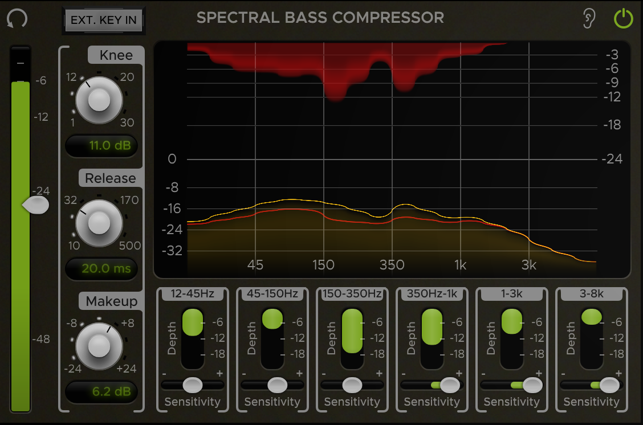Click the 3-8k Depth slider

[x=591, y=338]
